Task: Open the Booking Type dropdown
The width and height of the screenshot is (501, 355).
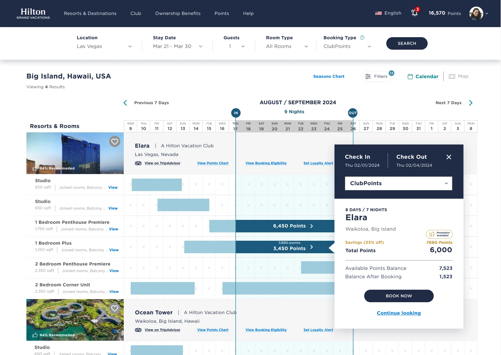Action: pos(347,46)
